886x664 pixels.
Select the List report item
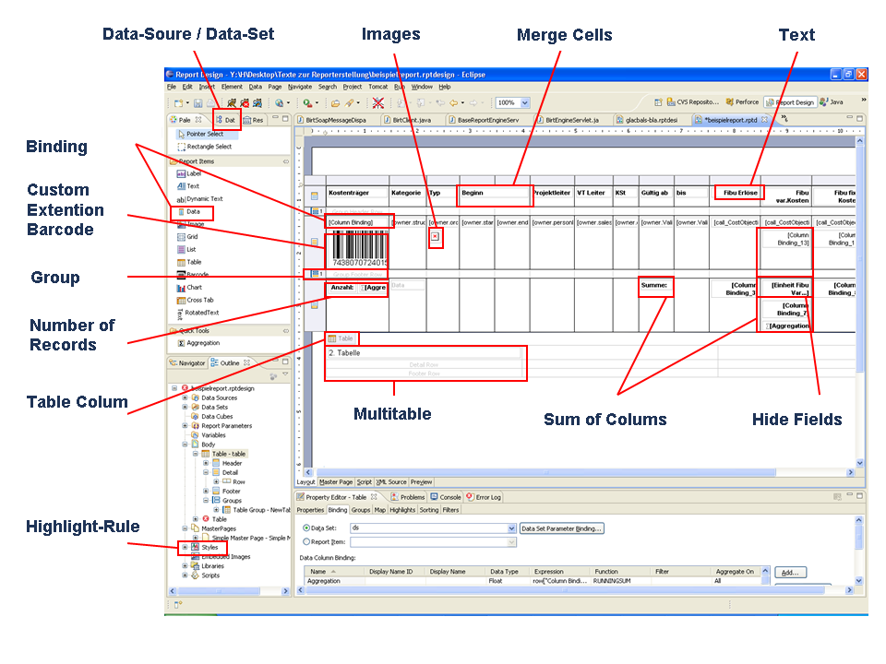(187, 249)
